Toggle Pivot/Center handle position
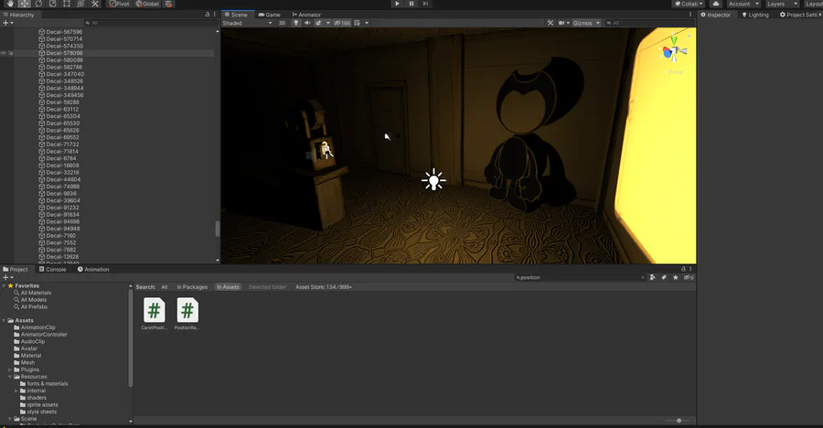Screen dimensions: 823x428 tap(119, 4)
